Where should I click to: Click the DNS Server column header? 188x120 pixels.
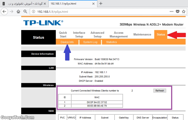(143, 117)
